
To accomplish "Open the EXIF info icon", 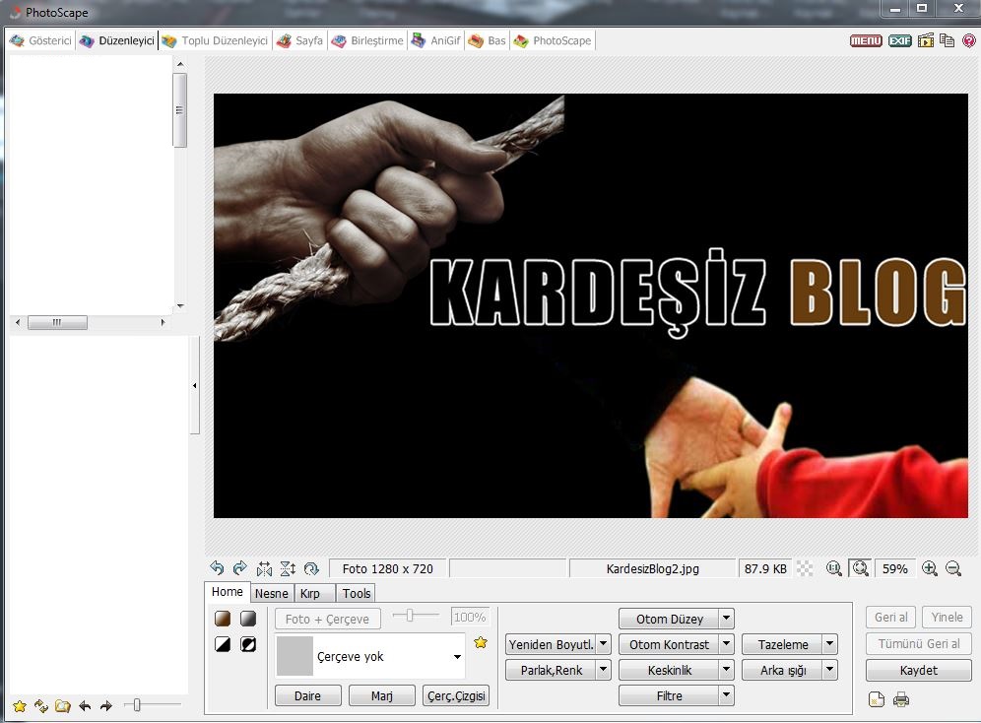I will pos(899,40).
